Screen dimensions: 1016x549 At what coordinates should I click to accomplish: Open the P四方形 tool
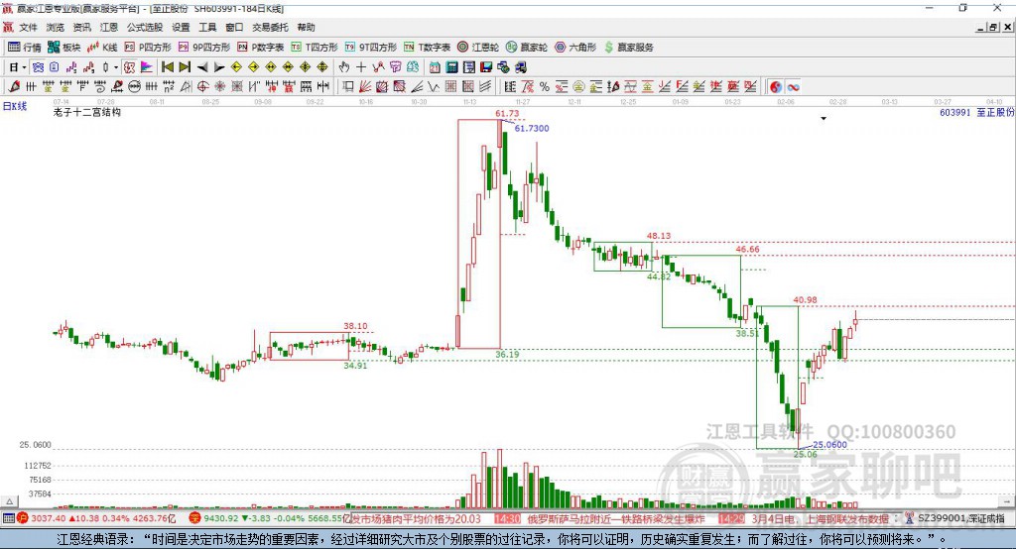148,48
